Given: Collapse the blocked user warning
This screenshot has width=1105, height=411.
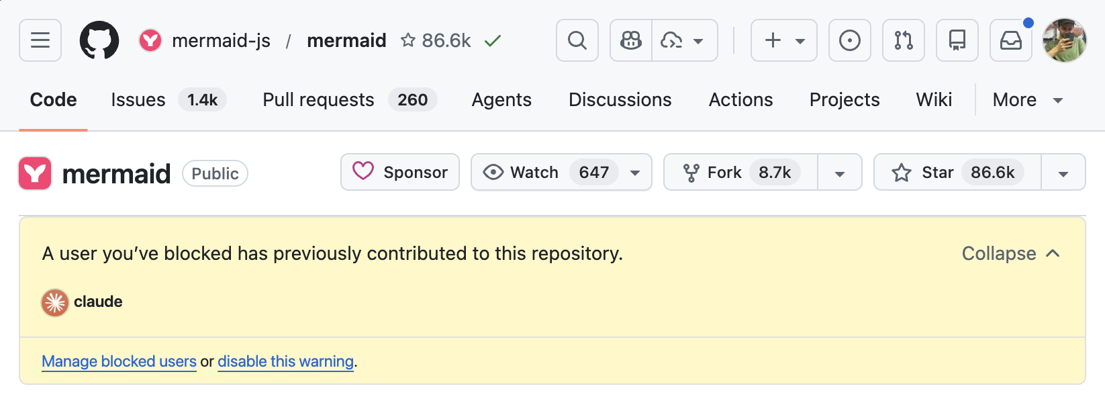Looking at the screenshot, I should click(1010, 254).
